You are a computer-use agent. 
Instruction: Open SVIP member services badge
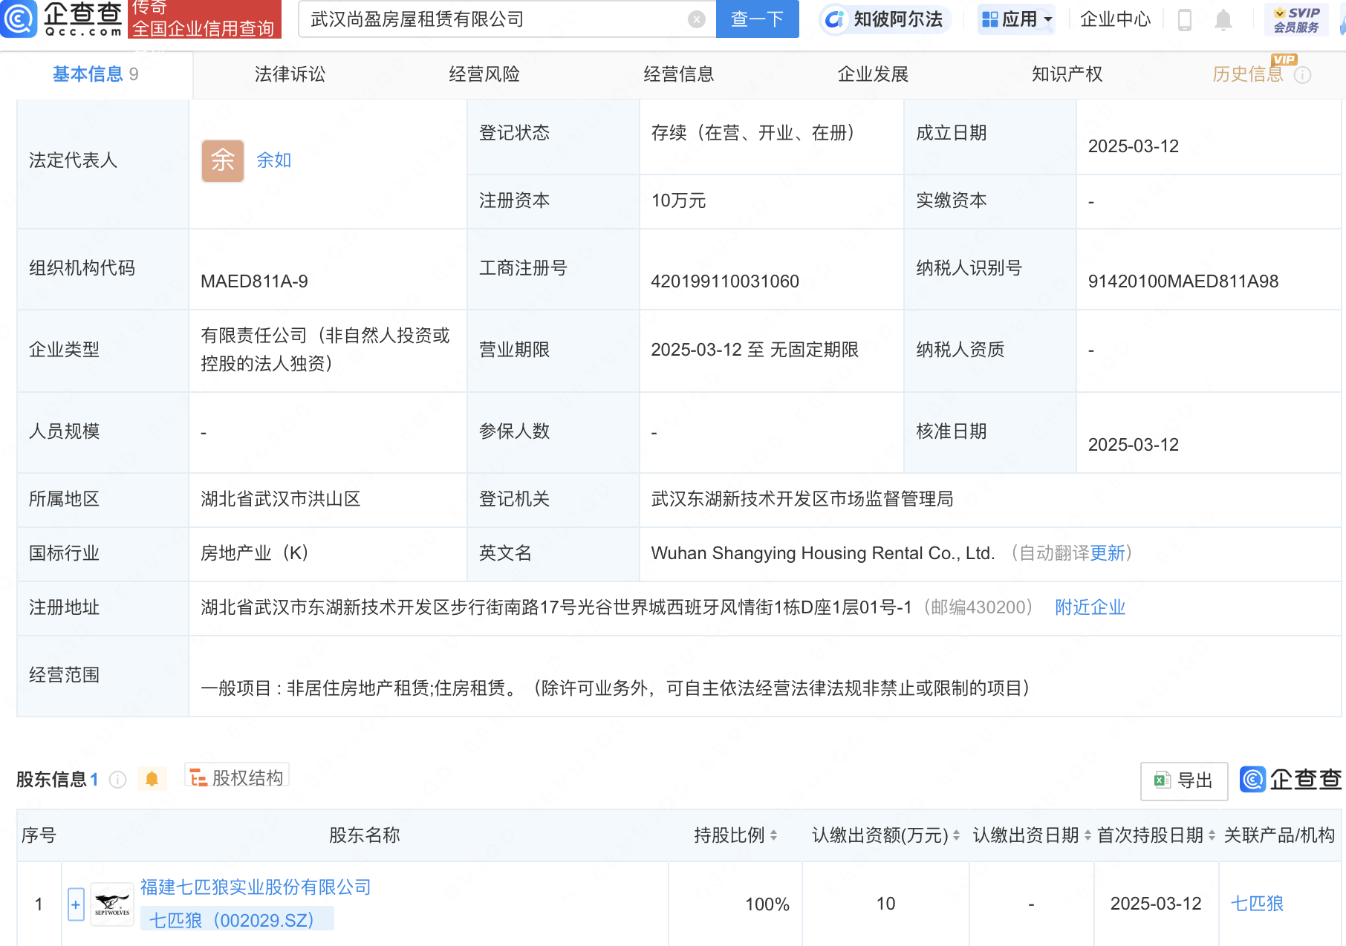point(1296,19)
